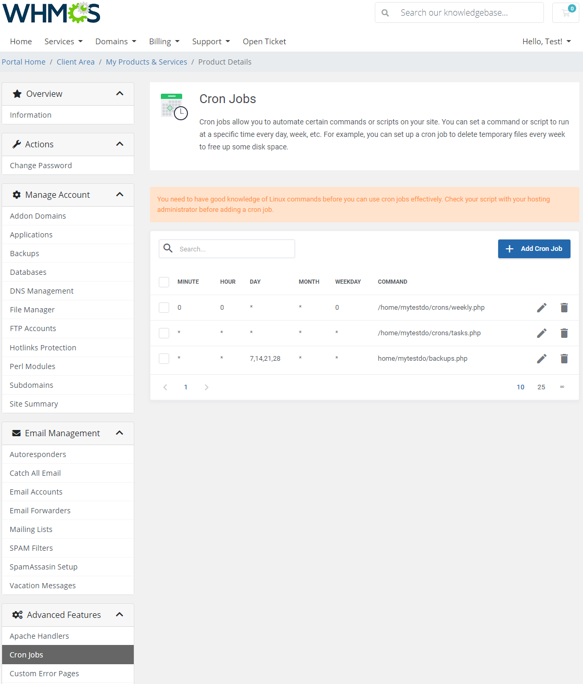583x684 pixels.
Task: Open FTP Accounts in sidebar
Action: pyautogui.click(x=68, y=328)
